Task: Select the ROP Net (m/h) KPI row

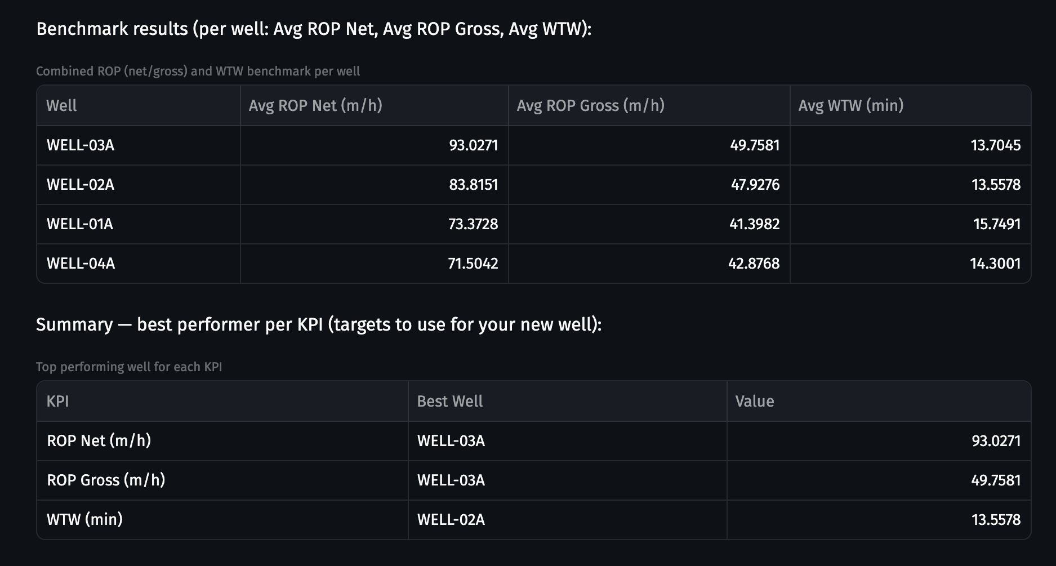Action: tap(99, 441)
